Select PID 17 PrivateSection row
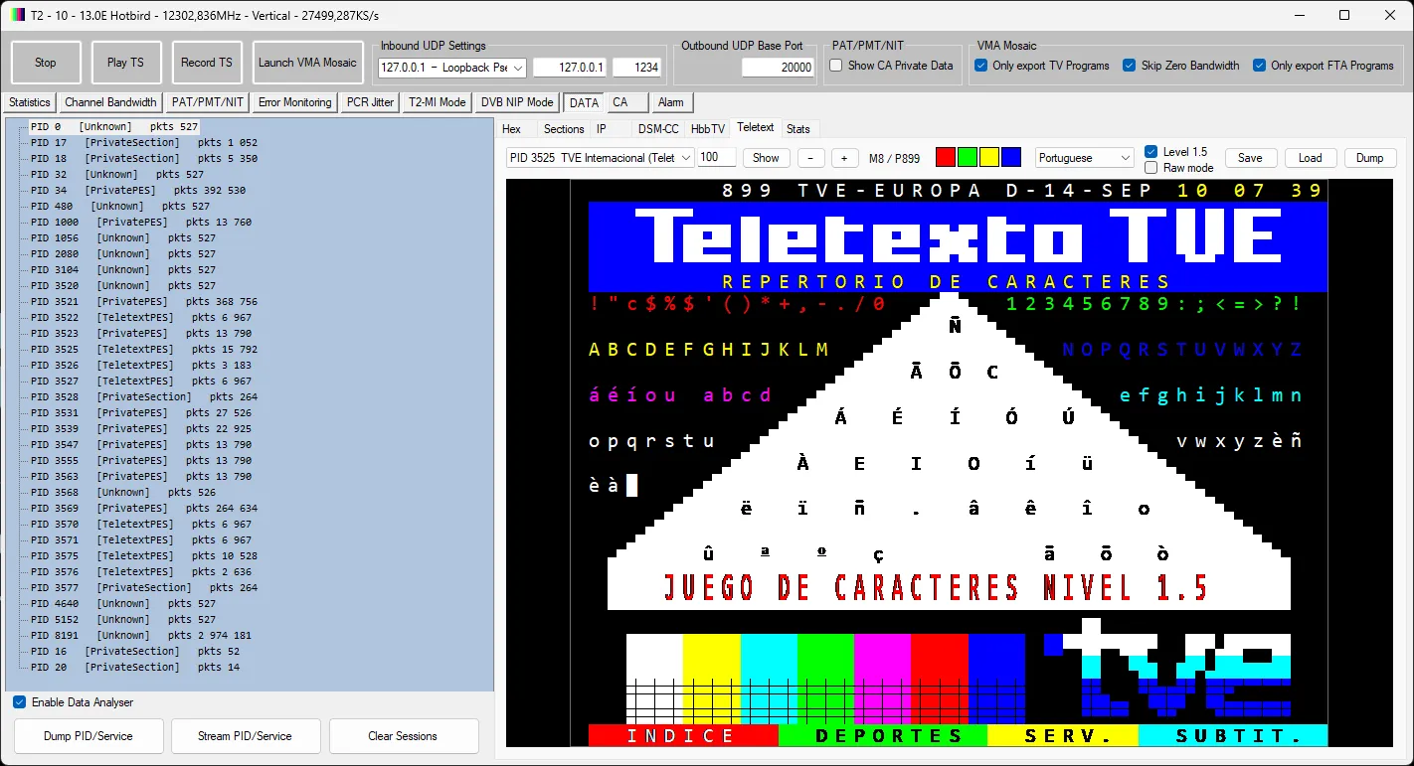Image resolution: width=1414 pixels, height=766 pixels. point(144,143)
